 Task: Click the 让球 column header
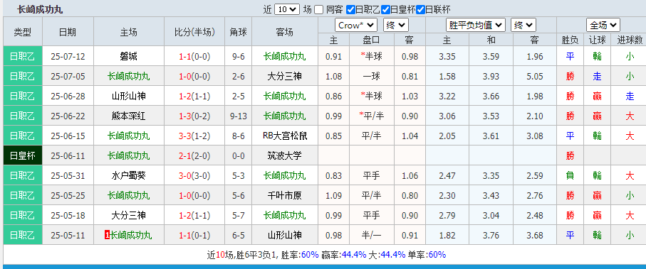[597, 40]
